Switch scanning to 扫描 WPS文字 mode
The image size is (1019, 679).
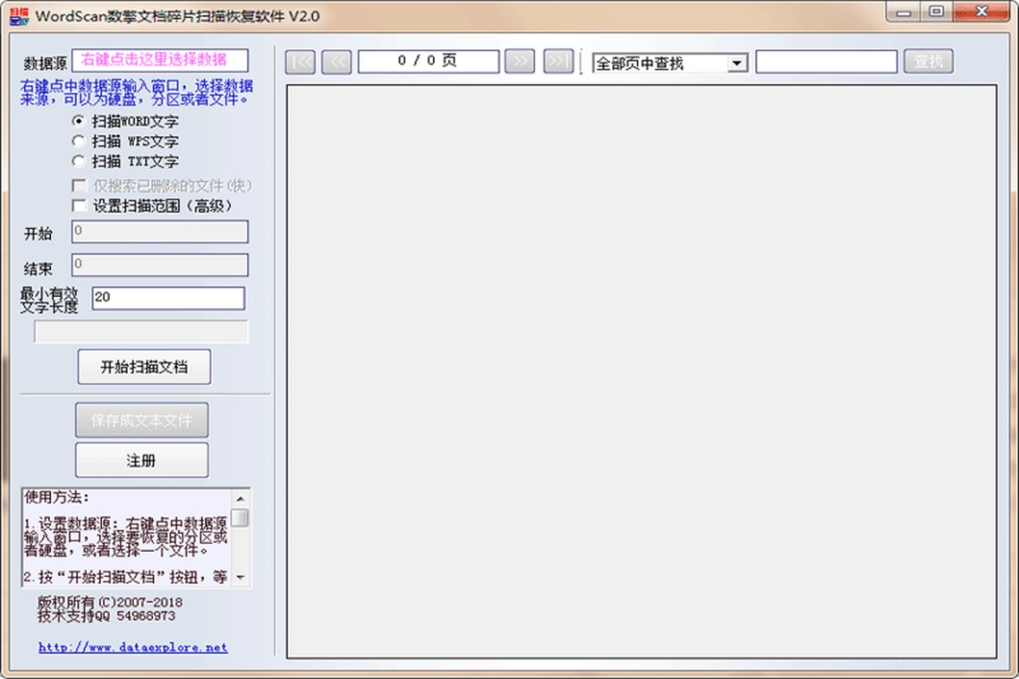79,141
